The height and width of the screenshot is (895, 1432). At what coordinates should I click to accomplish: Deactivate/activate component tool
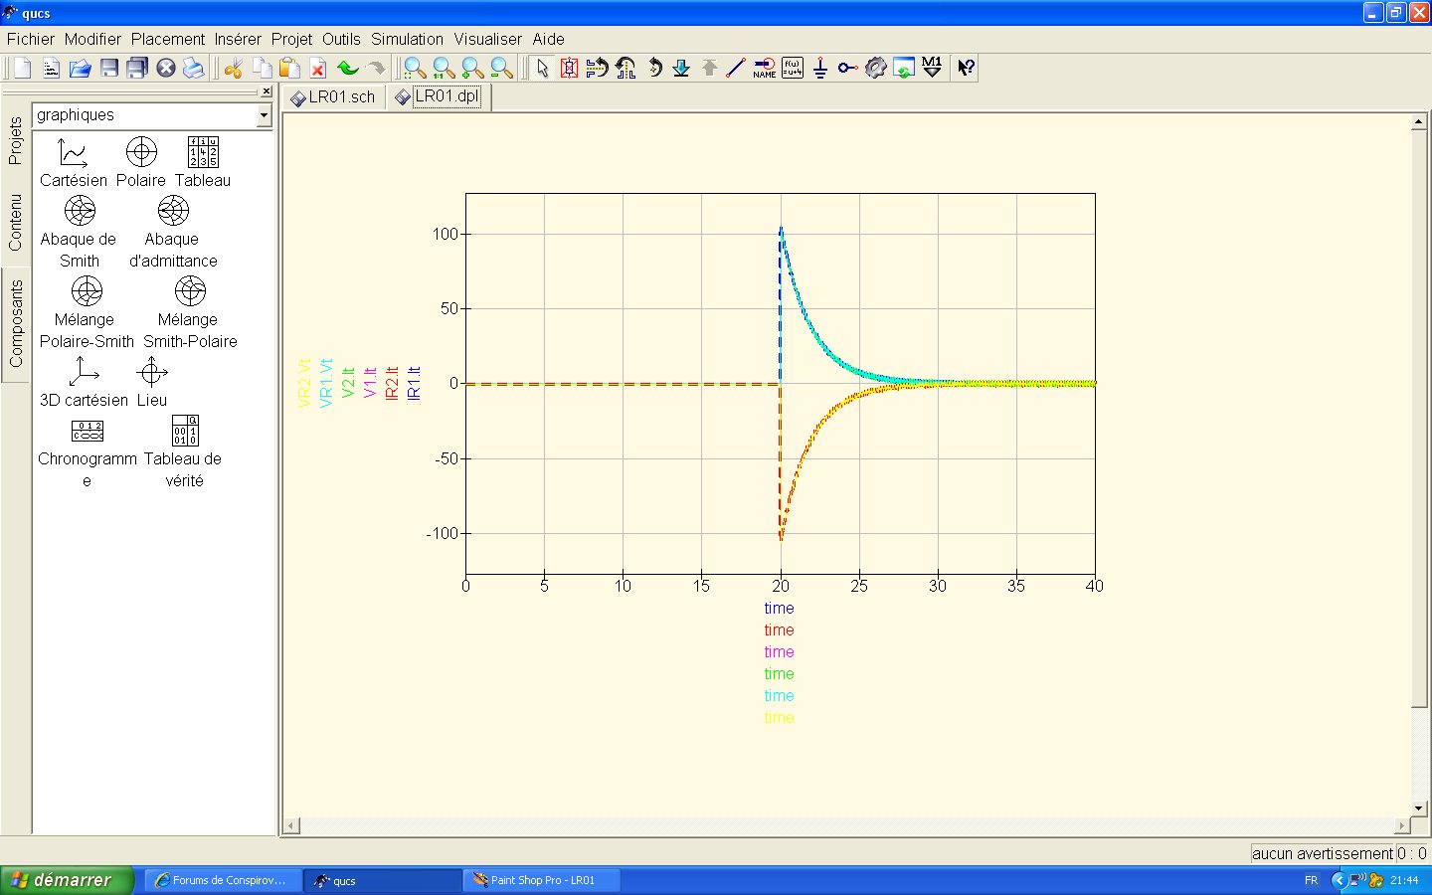569,68
